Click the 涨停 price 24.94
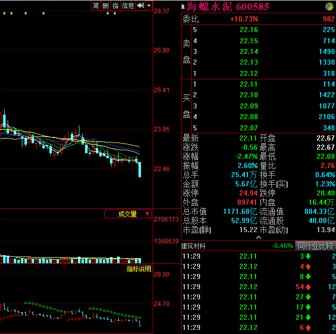The width and height of the screenshot is (336, 334). click(x=248, y=193)
